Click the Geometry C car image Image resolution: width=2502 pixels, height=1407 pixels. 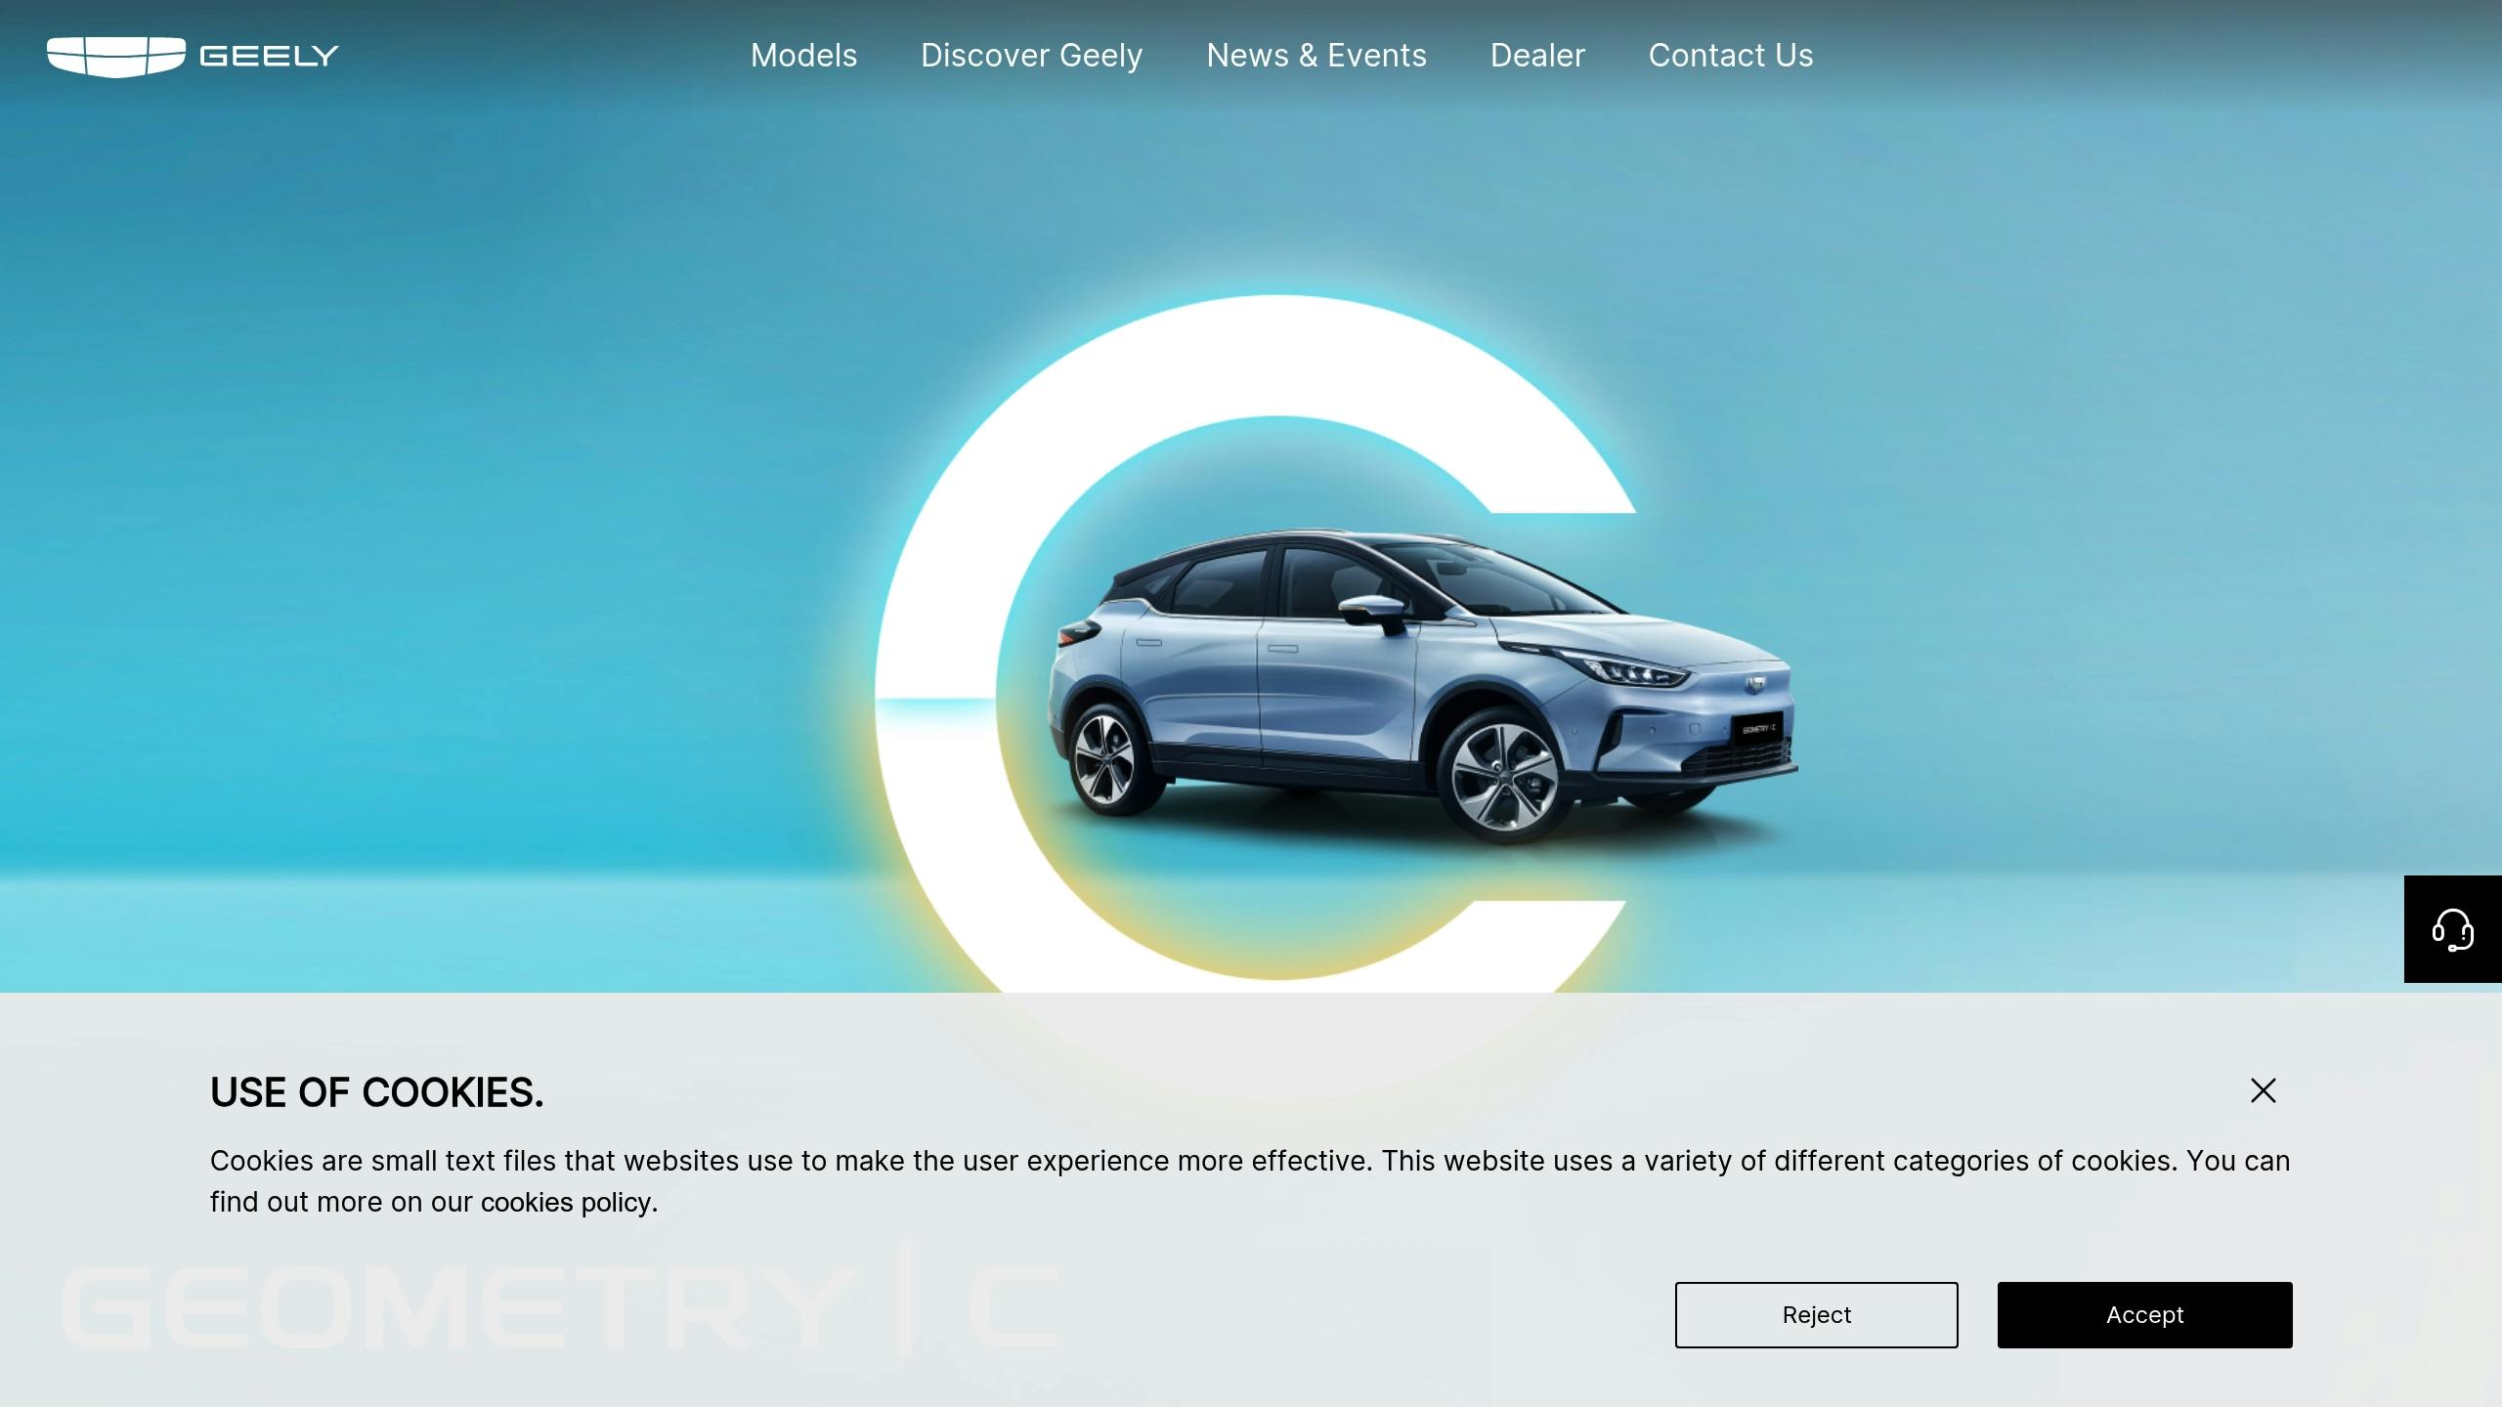coord(1422,687)
